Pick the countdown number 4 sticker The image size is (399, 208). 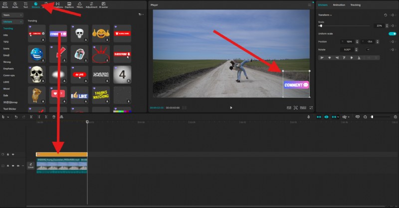coord(122,75)
